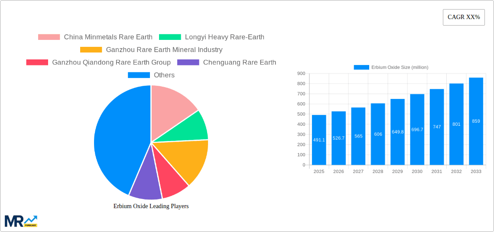Click the 2033 bar showing 859

pos(476,121)
